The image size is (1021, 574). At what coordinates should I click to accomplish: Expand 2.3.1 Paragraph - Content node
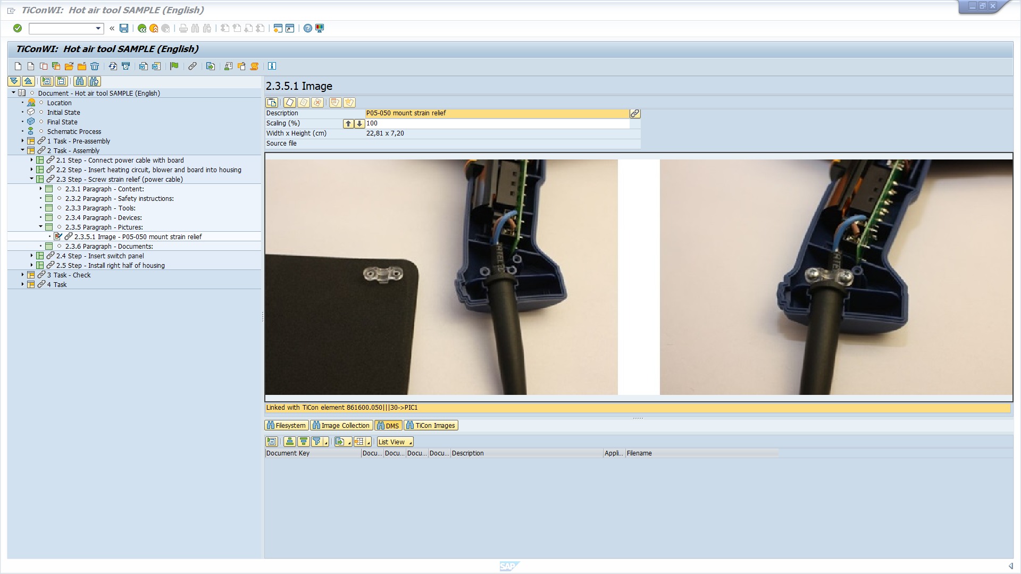(40, 189)
